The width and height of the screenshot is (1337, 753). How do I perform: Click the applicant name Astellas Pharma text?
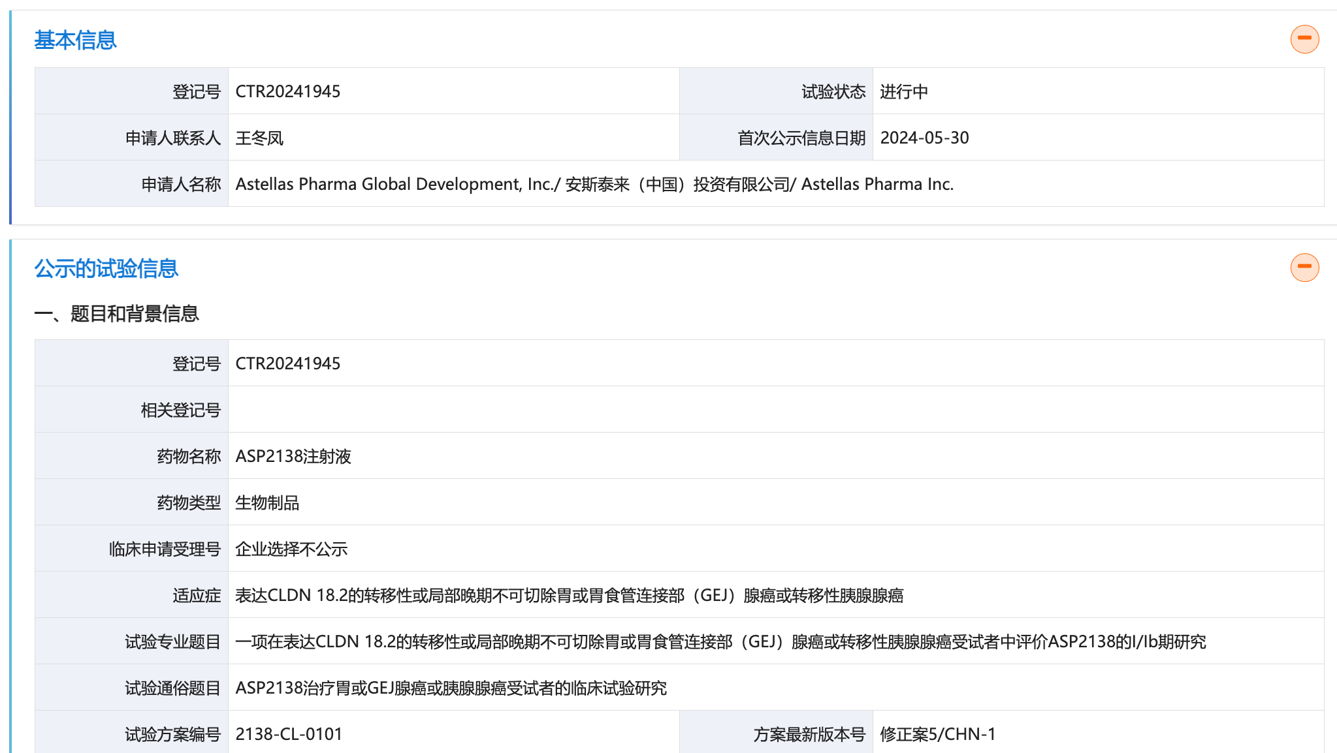[594, 184]
